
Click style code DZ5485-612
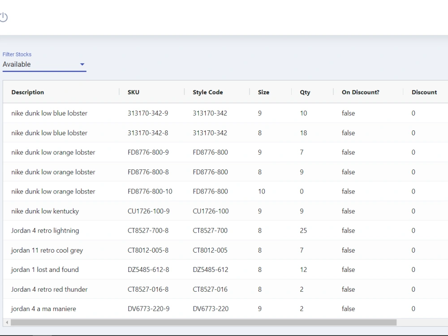pyautogui.click(x=210, y=270)
